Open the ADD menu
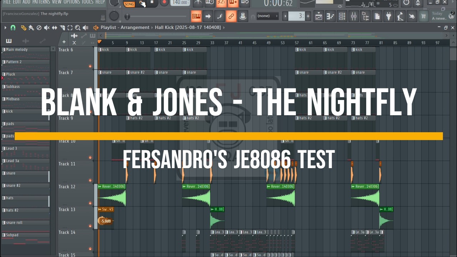This screenshot has width=457, height=257. coord(27,2)
